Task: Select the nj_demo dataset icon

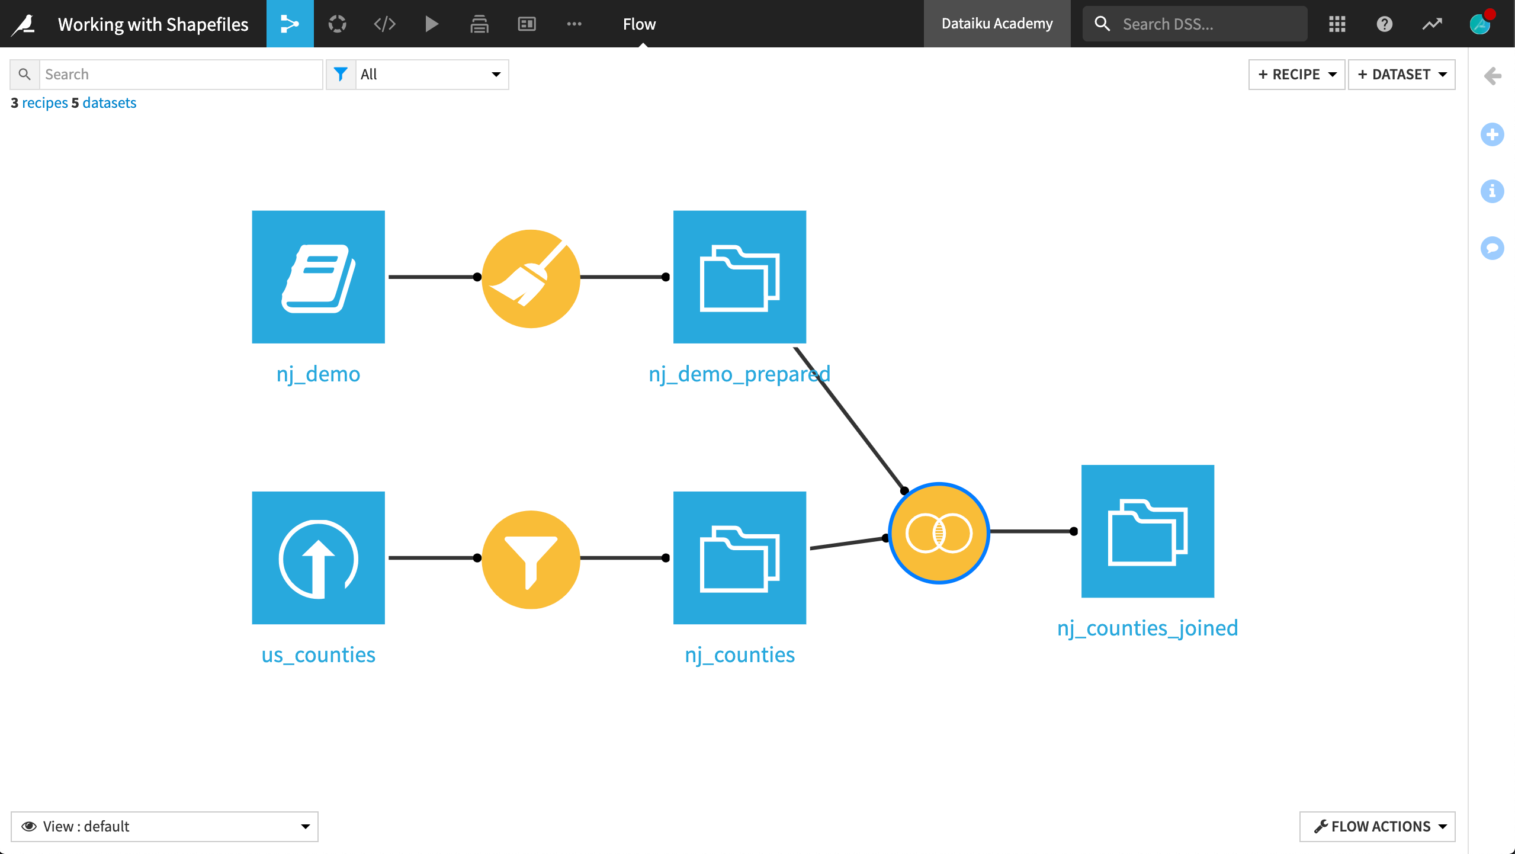Action: click(318, 277)
